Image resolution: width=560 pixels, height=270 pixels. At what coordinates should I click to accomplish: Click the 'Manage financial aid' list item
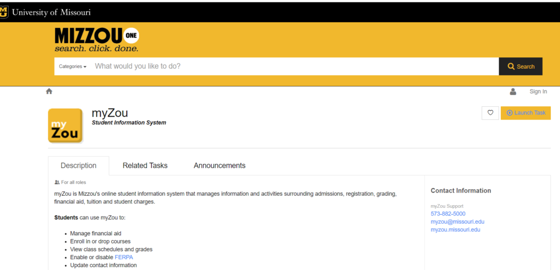point(96,233)
